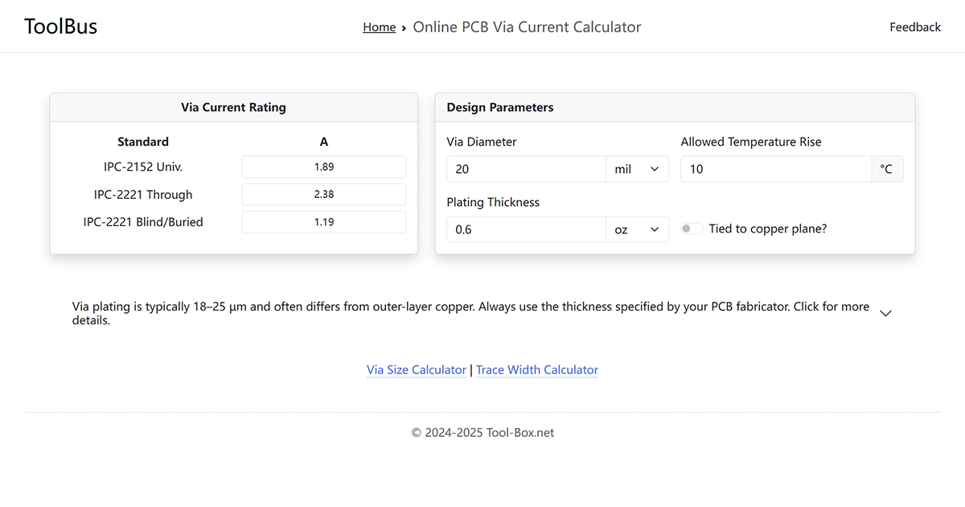Click the breadcrumb arrow separator

403,27
